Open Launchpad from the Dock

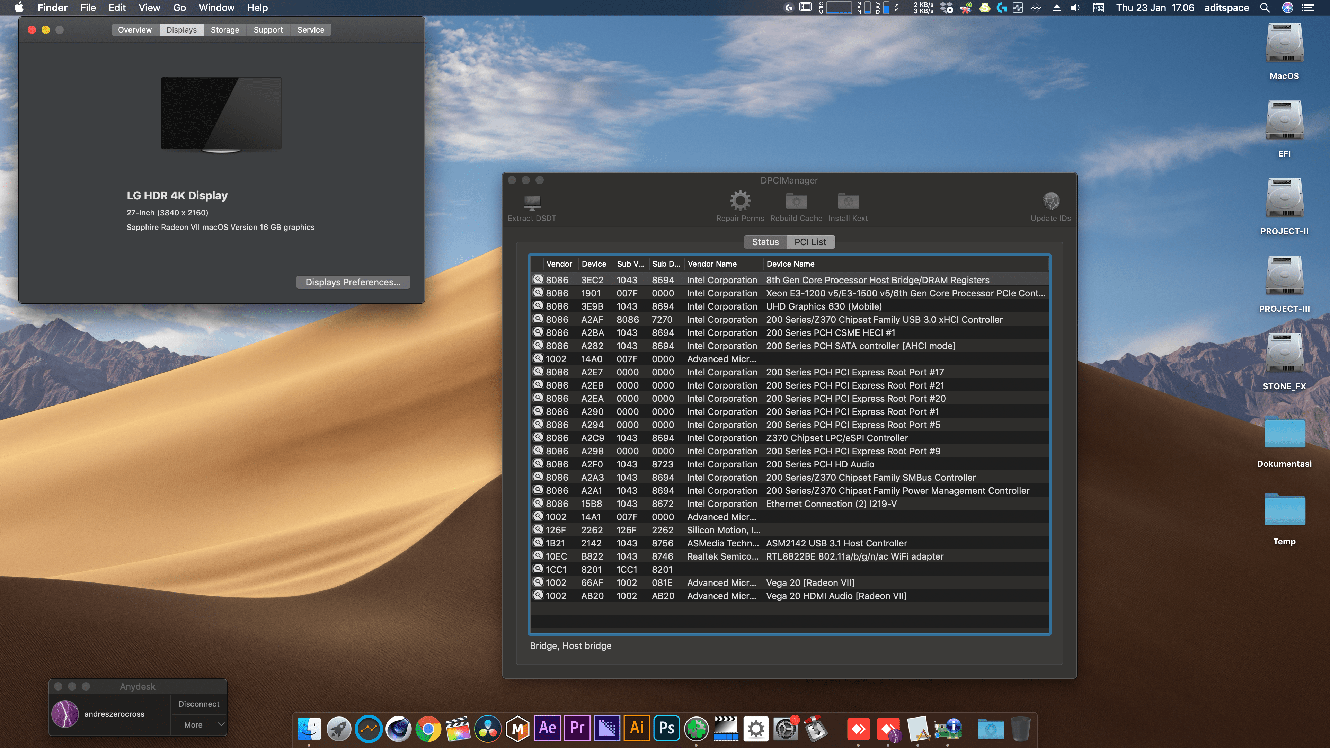[339, 729]
